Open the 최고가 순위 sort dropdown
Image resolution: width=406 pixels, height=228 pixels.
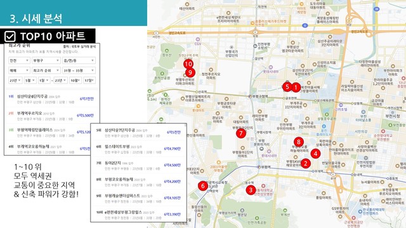click(x=46, y=70)
